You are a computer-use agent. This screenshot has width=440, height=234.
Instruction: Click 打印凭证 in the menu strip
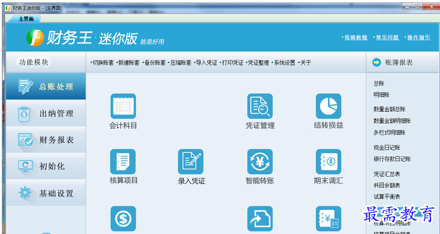[233, 63]
